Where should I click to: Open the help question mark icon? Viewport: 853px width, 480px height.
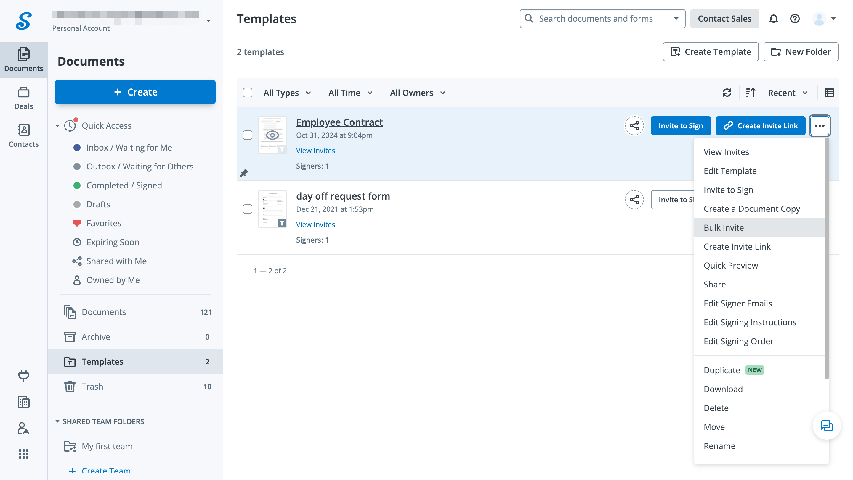(x=795, y=19)
